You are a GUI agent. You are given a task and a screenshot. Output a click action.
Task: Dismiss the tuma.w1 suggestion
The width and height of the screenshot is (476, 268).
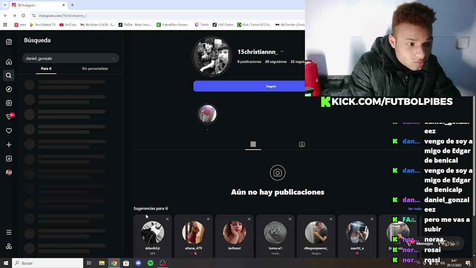[x=290, y=219]
